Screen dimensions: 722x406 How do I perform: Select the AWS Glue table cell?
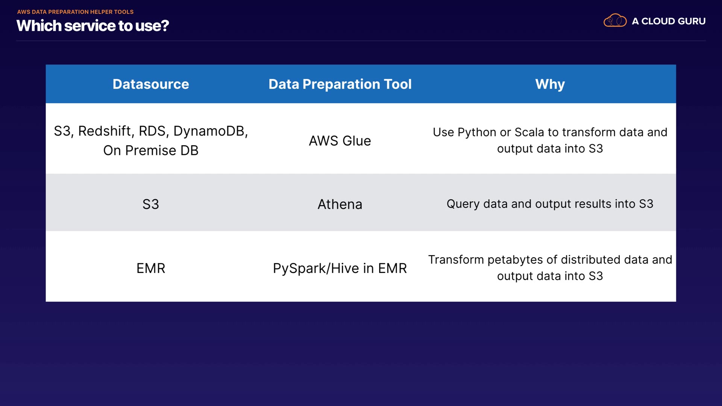coord(340,141)
